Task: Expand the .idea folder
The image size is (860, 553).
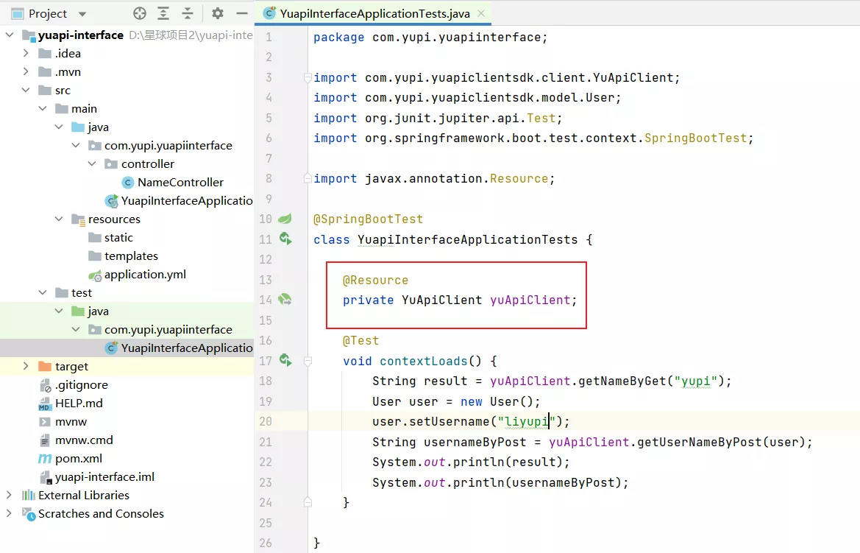Action: click(x=26, y=53)
